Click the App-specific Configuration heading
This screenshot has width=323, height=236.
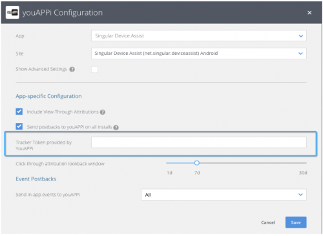tap(48, 96)
